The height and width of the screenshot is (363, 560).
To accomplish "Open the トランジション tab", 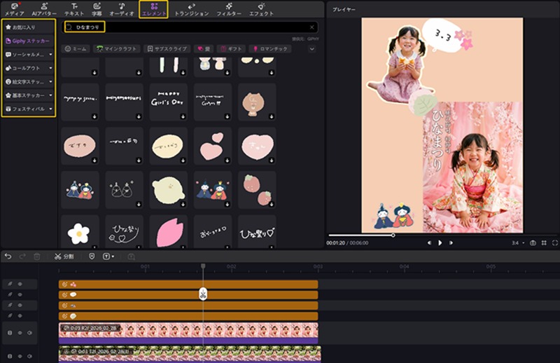I will (x=191, y=10).
